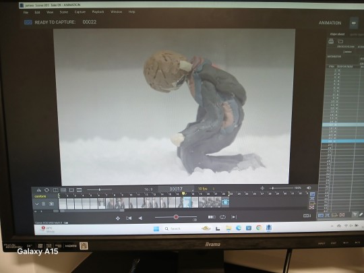
Task: Open the weather widget on the taskbar
Action: tap(48, 230)
